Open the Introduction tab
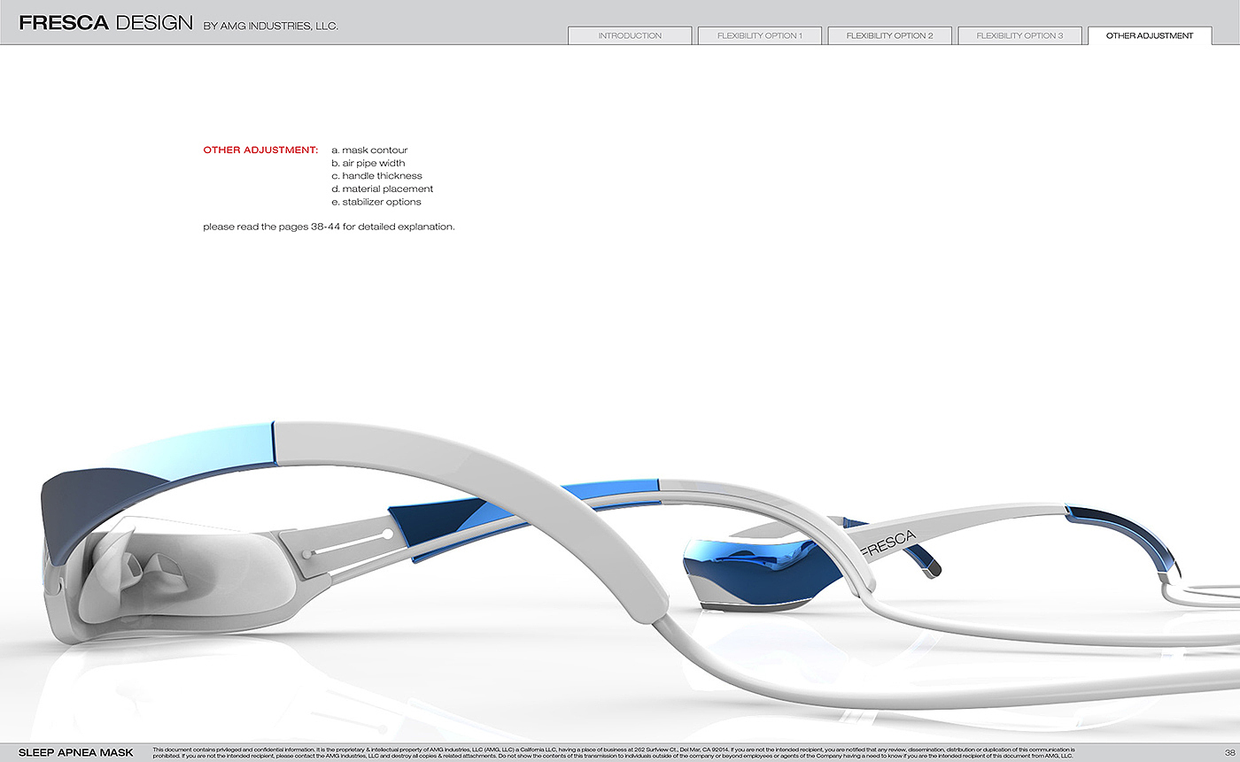 click(630, 35)
